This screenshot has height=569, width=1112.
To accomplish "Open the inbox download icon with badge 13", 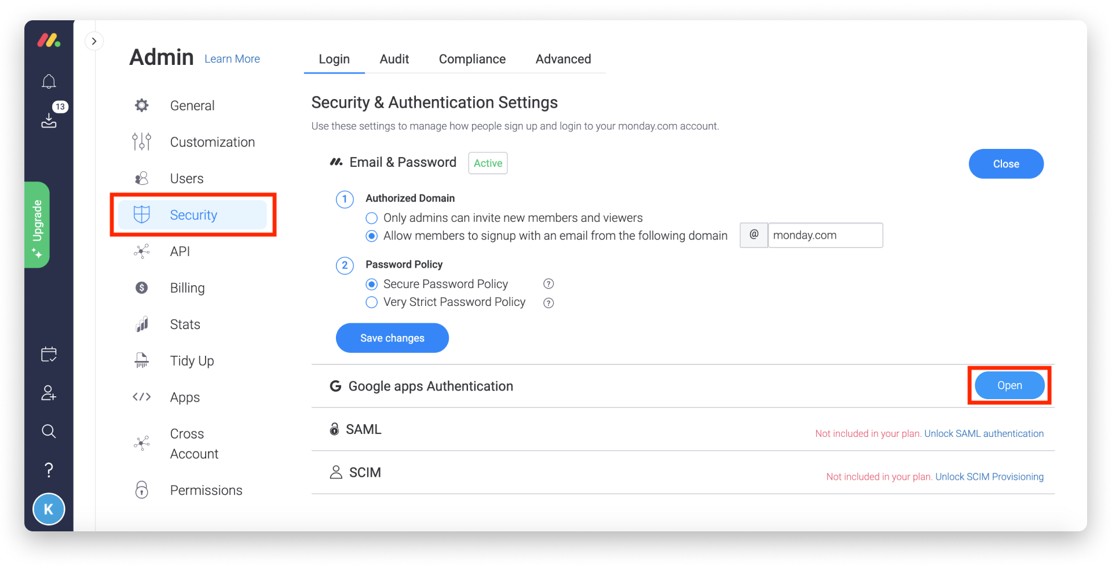I will click(x=49, y=119).
